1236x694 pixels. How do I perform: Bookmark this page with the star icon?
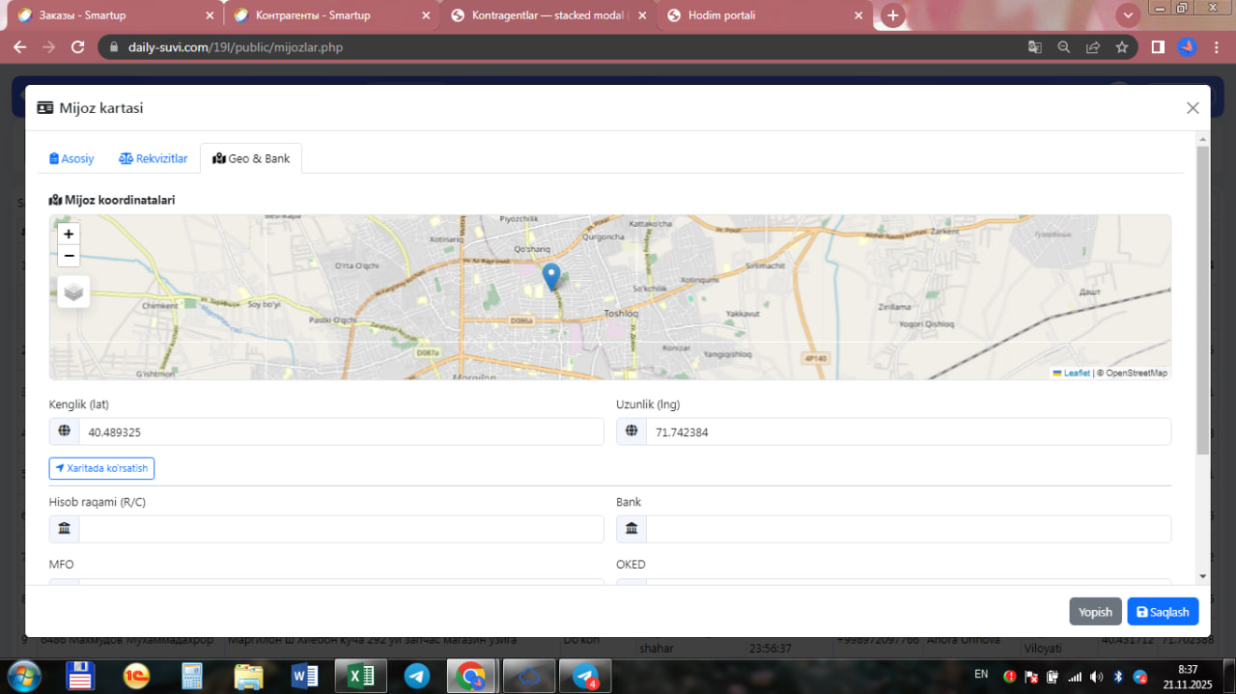click(x=1121, y=47)
